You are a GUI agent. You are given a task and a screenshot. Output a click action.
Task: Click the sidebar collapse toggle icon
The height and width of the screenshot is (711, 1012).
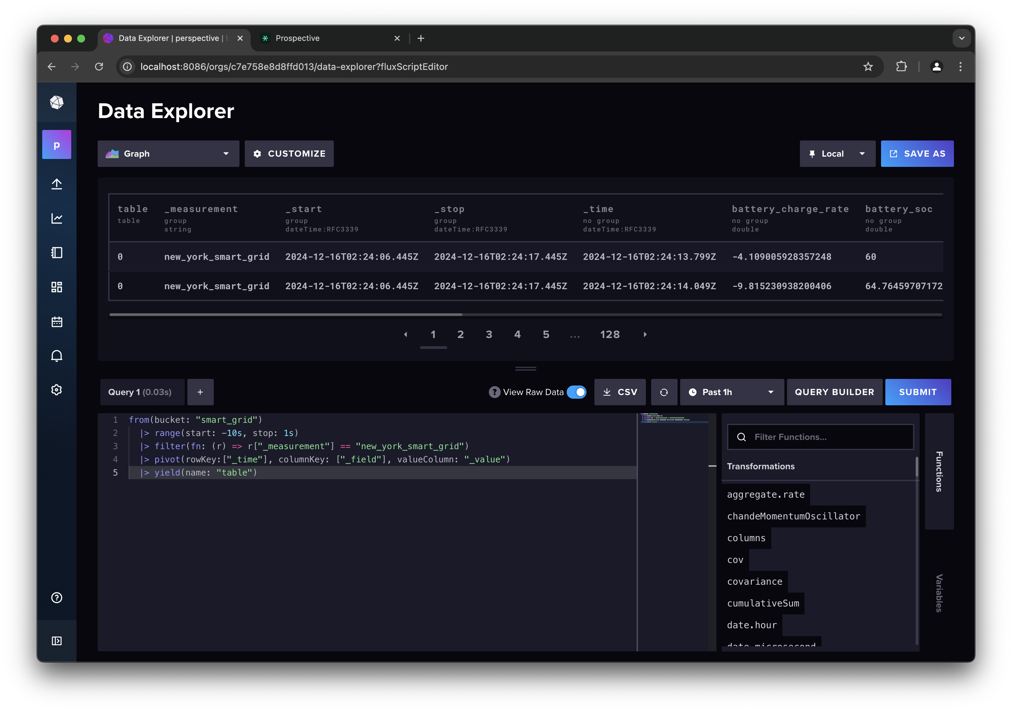pos(56,641)
